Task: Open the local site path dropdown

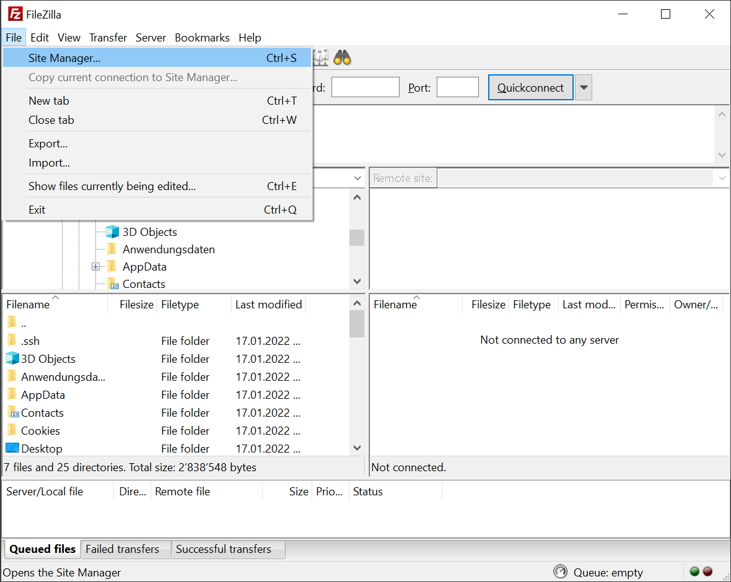Action: click(x=357, y=178)
